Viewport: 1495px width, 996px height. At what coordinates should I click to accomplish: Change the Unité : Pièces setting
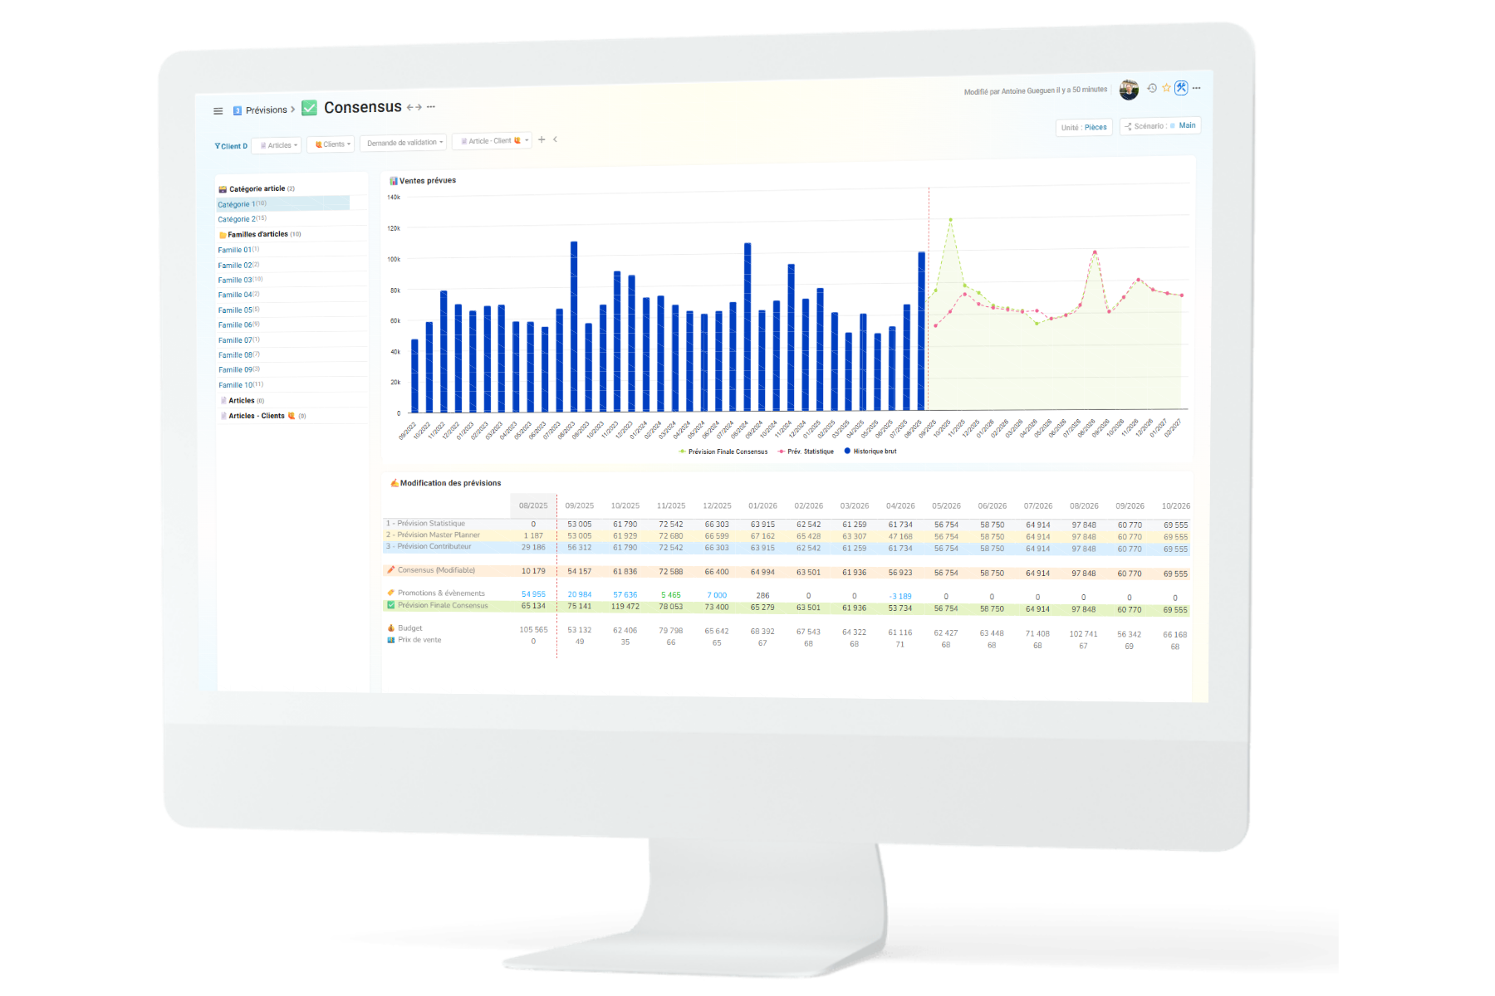tap(1084, 127)
